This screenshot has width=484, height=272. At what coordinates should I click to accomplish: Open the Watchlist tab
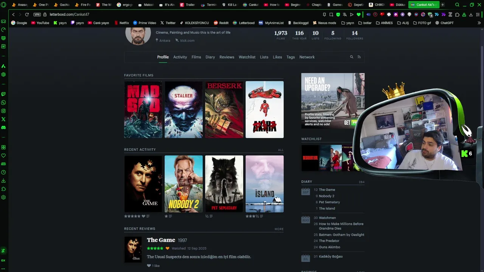click(x=247, y=57)
